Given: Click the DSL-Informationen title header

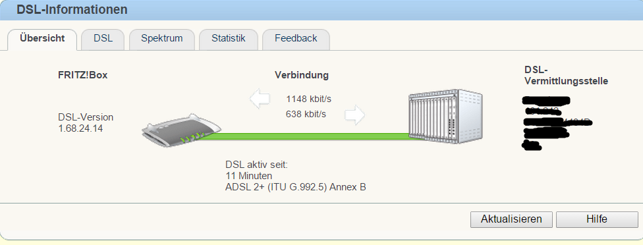Looking at the screenshot, I should click(x=72, y=9).
